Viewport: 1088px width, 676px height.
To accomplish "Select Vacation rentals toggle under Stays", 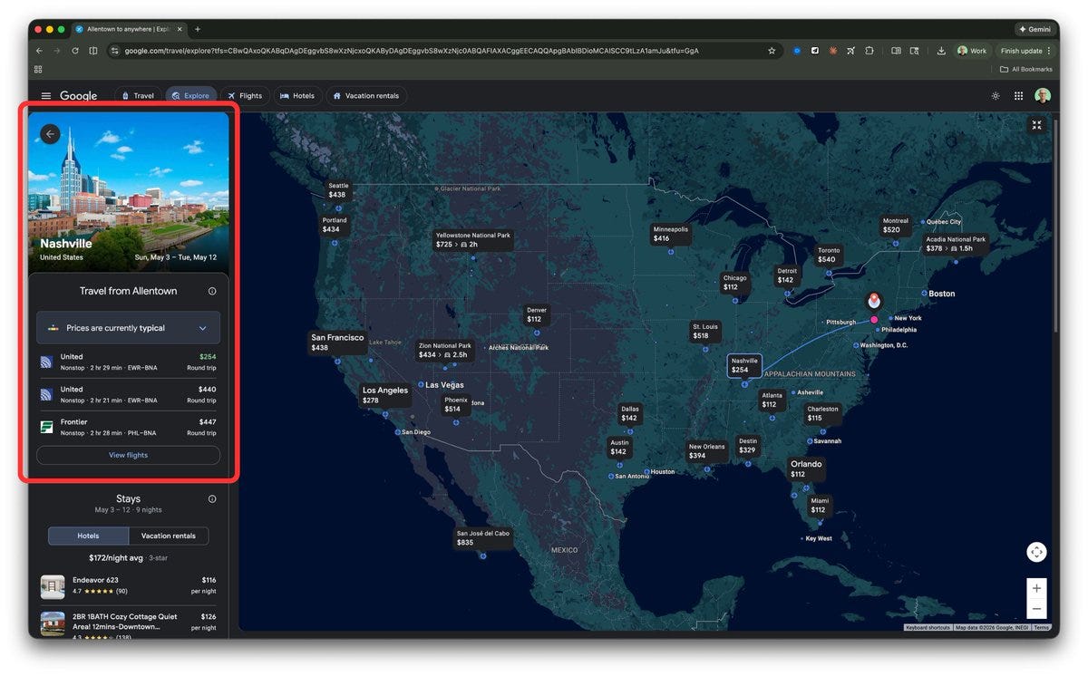I will [169, 536].
